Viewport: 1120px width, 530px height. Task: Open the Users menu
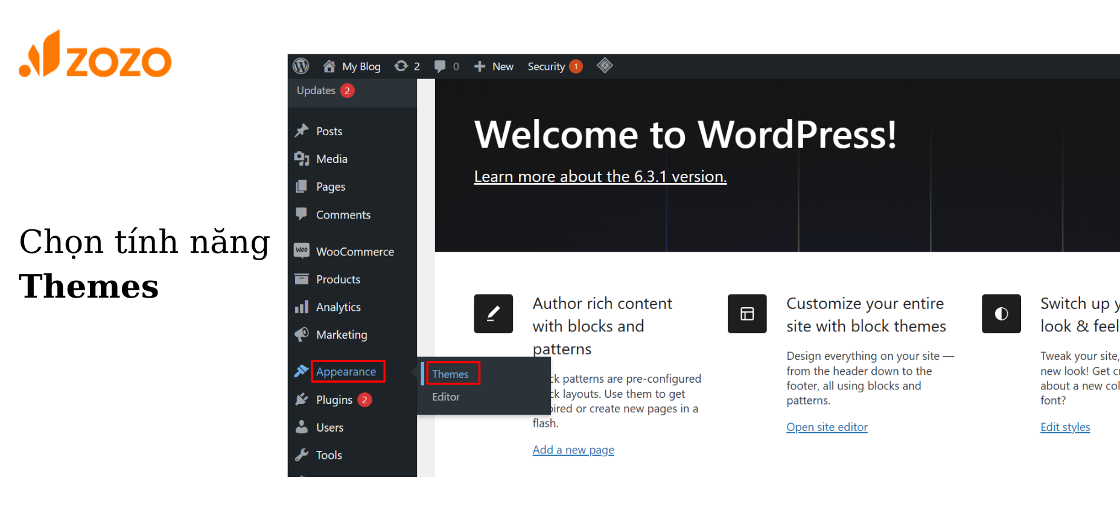(329, 427)
